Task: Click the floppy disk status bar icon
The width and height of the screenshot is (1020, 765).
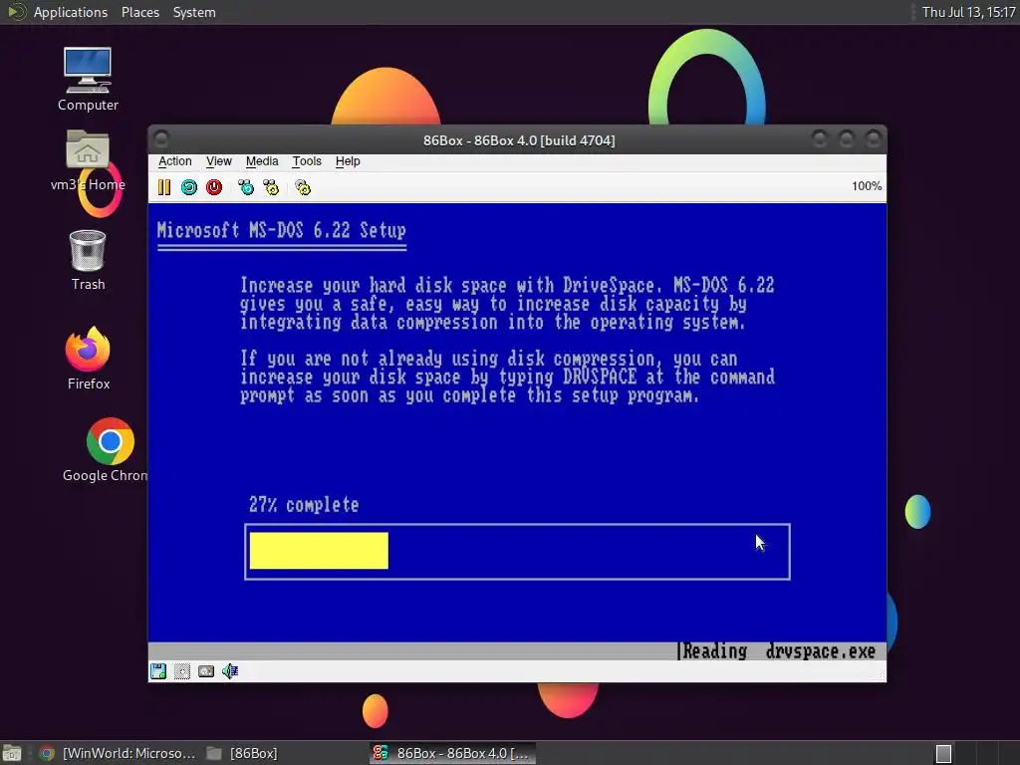Action: click(158, 671)
